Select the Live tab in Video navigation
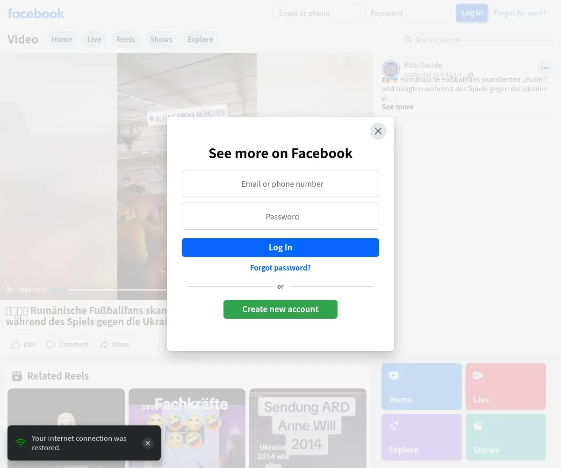Screen dimensions: 561x468 pyautogui.click(x=94, y=39)
